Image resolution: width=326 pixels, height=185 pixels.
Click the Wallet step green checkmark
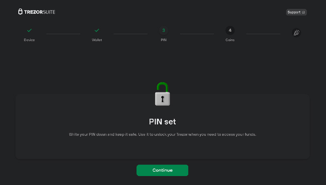(97, 30)
